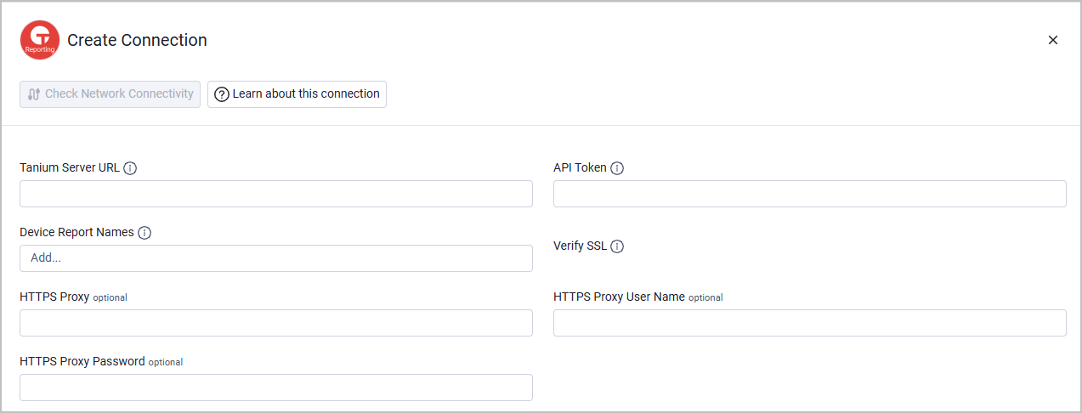The width and height of the screenshot is (1082, 413).
Task: Open Learn about this connection
Action: click(x=297, y=94)
